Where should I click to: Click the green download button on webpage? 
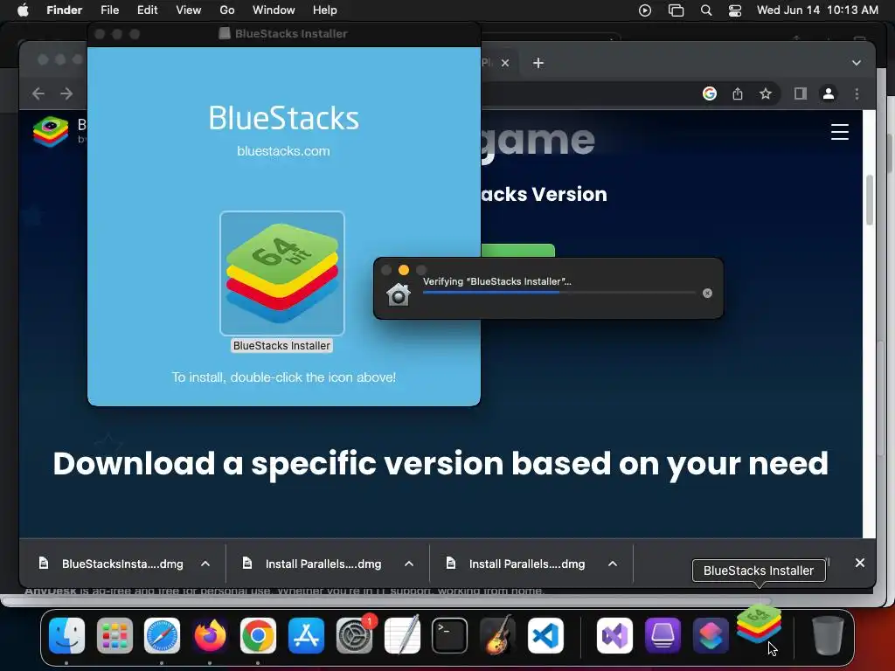[517, 251]
